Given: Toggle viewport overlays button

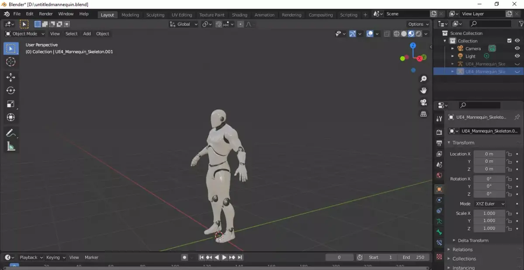Looking at the screenshot, I should point(369,34).
